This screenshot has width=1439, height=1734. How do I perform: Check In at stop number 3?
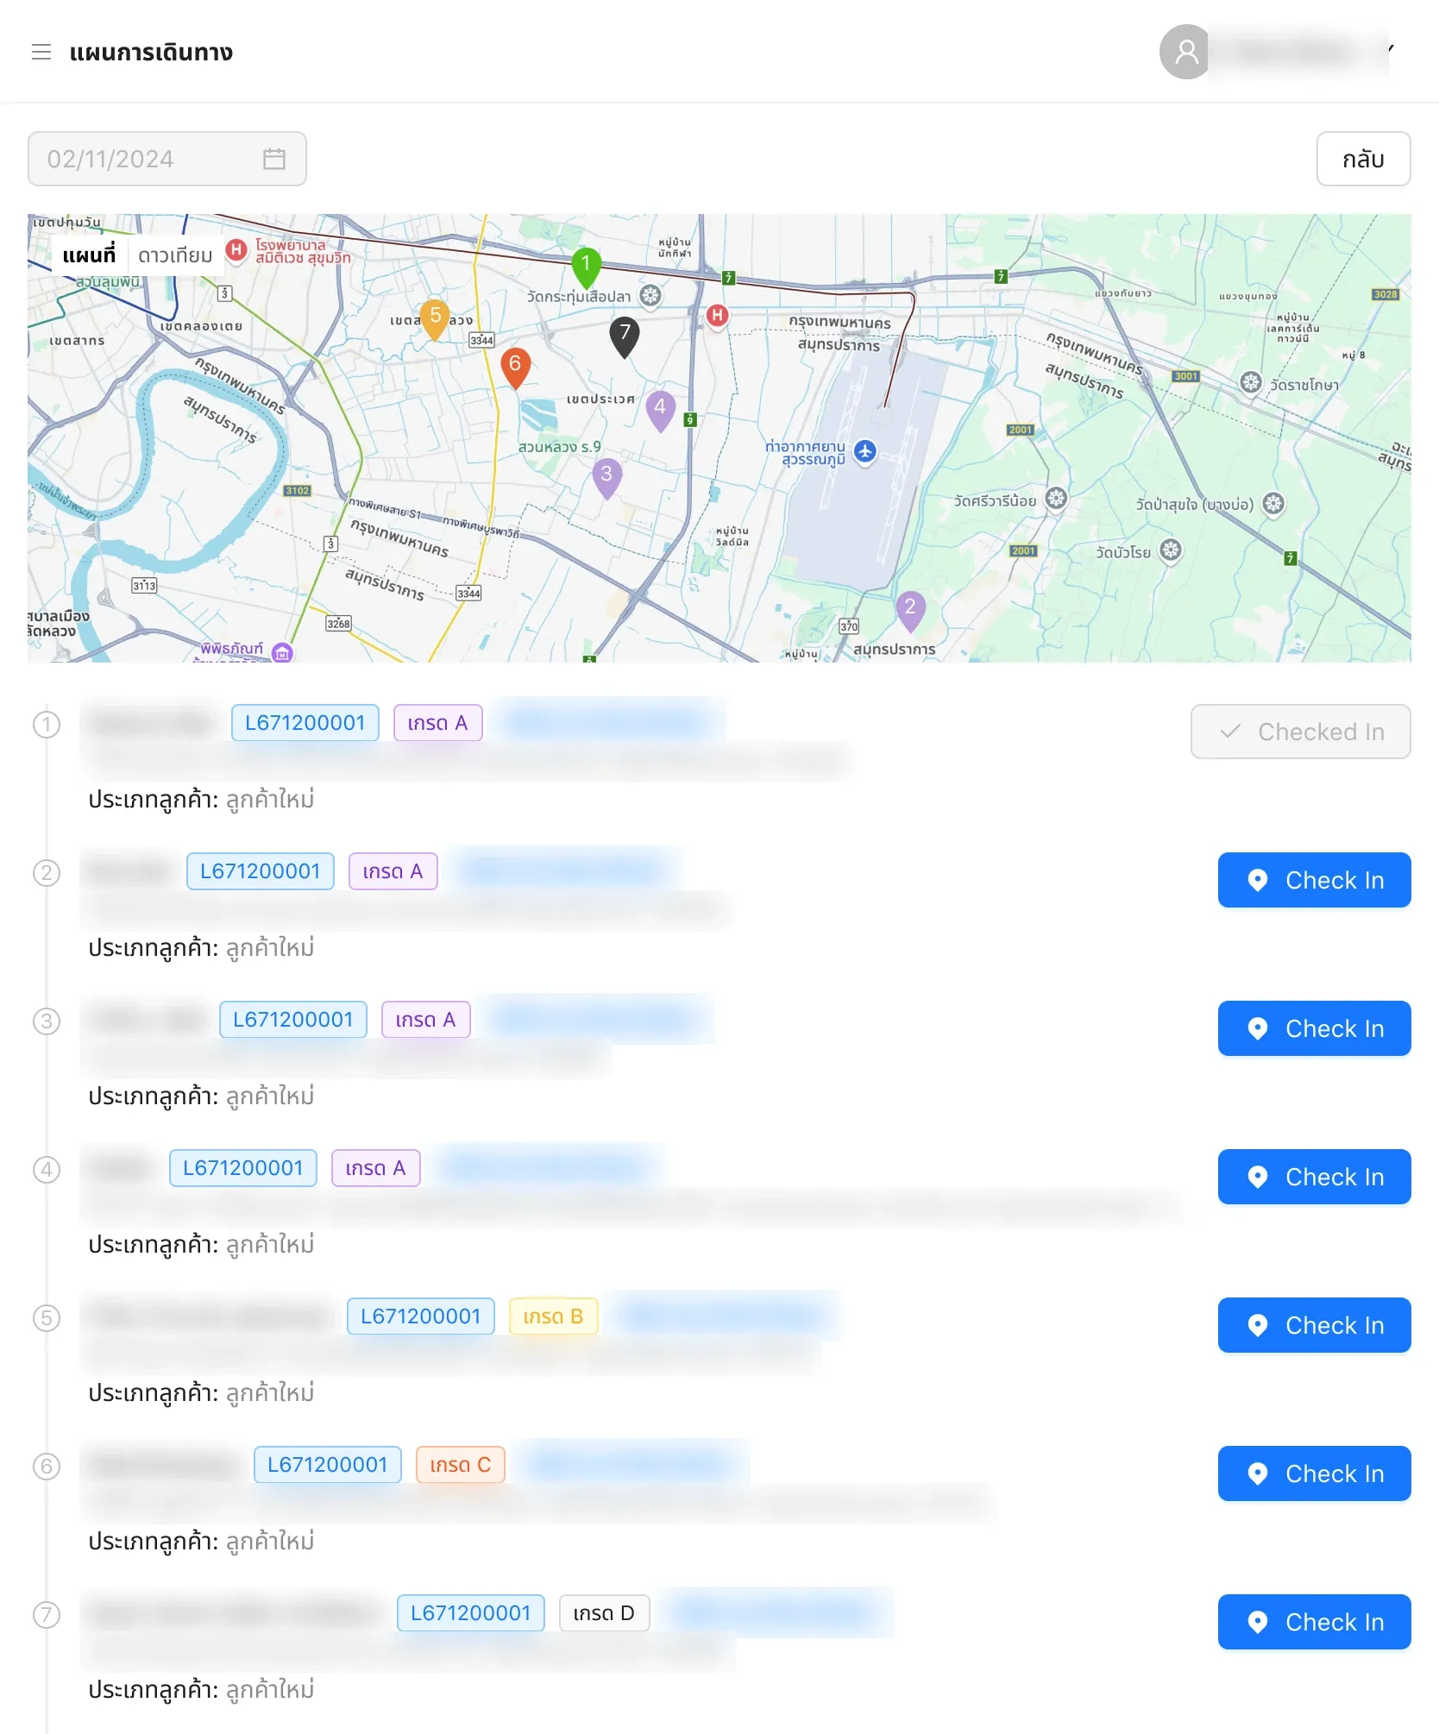tap(1314, 1028)
